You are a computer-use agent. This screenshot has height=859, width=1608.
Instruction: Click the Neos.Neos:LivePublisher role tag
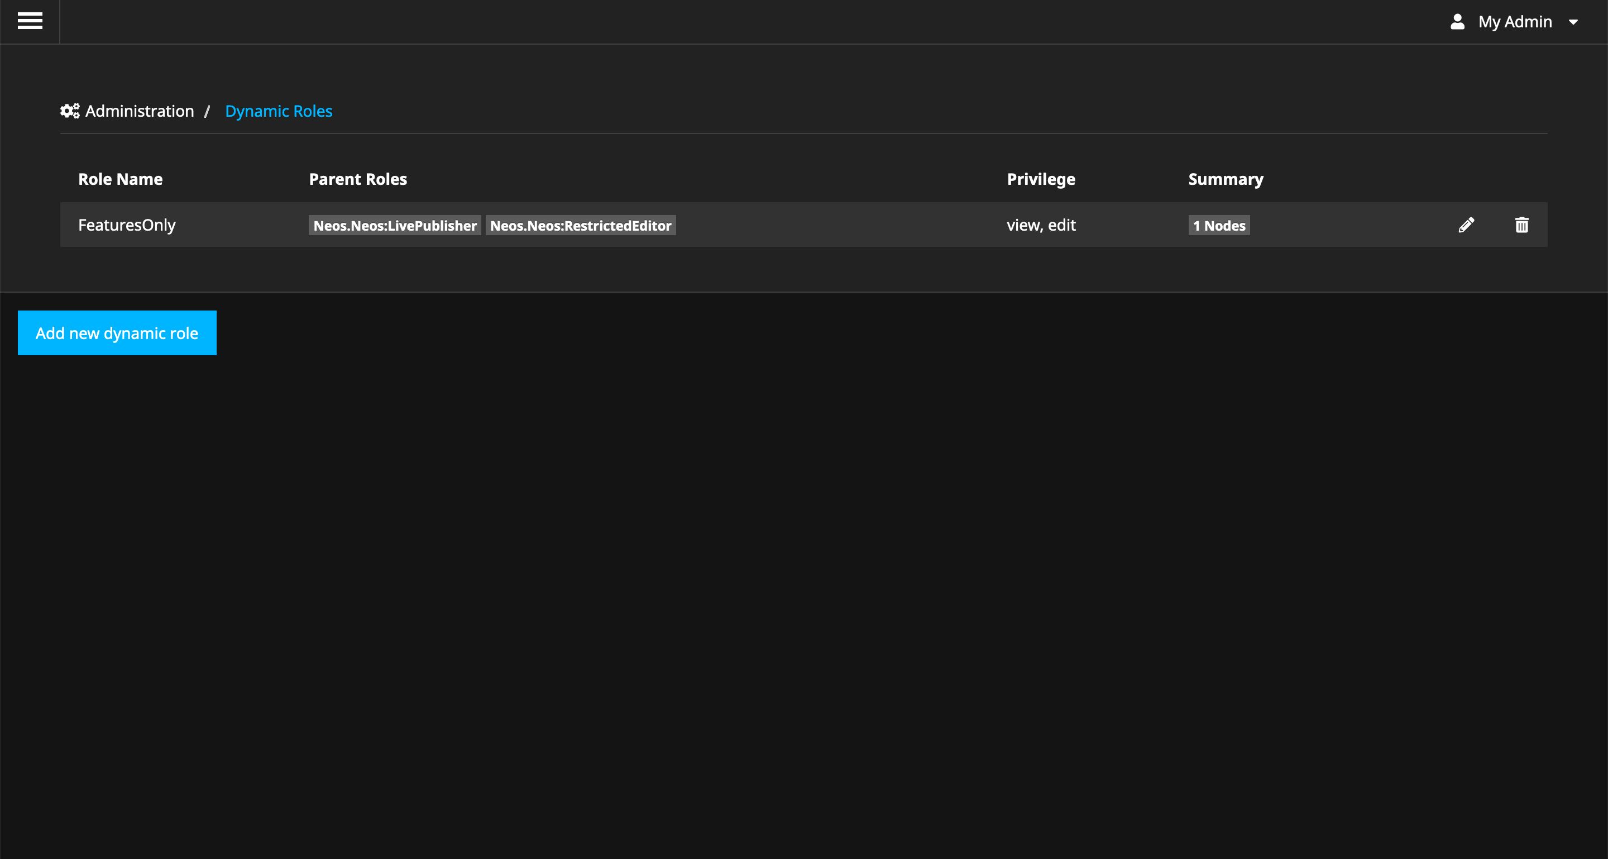coord(395,226)
